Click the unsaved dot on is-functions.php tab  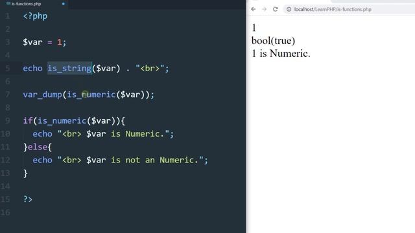(x=64, y=4)
